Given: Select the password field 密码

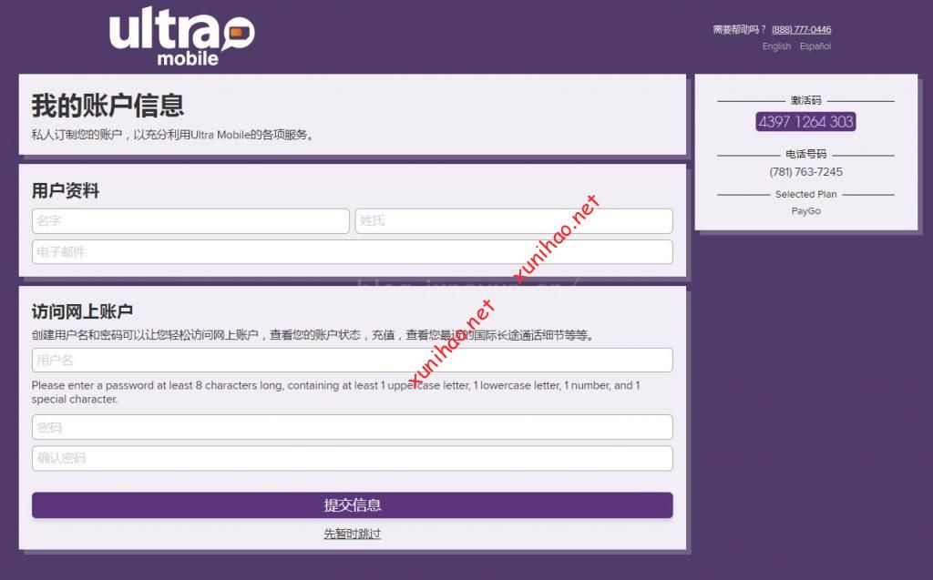Looking at the screenshot, I should click(353, 427).
